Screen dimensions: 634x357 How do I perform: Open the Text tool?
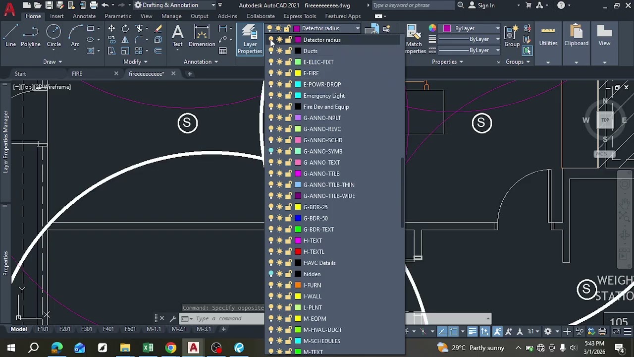tap(177, 37)
